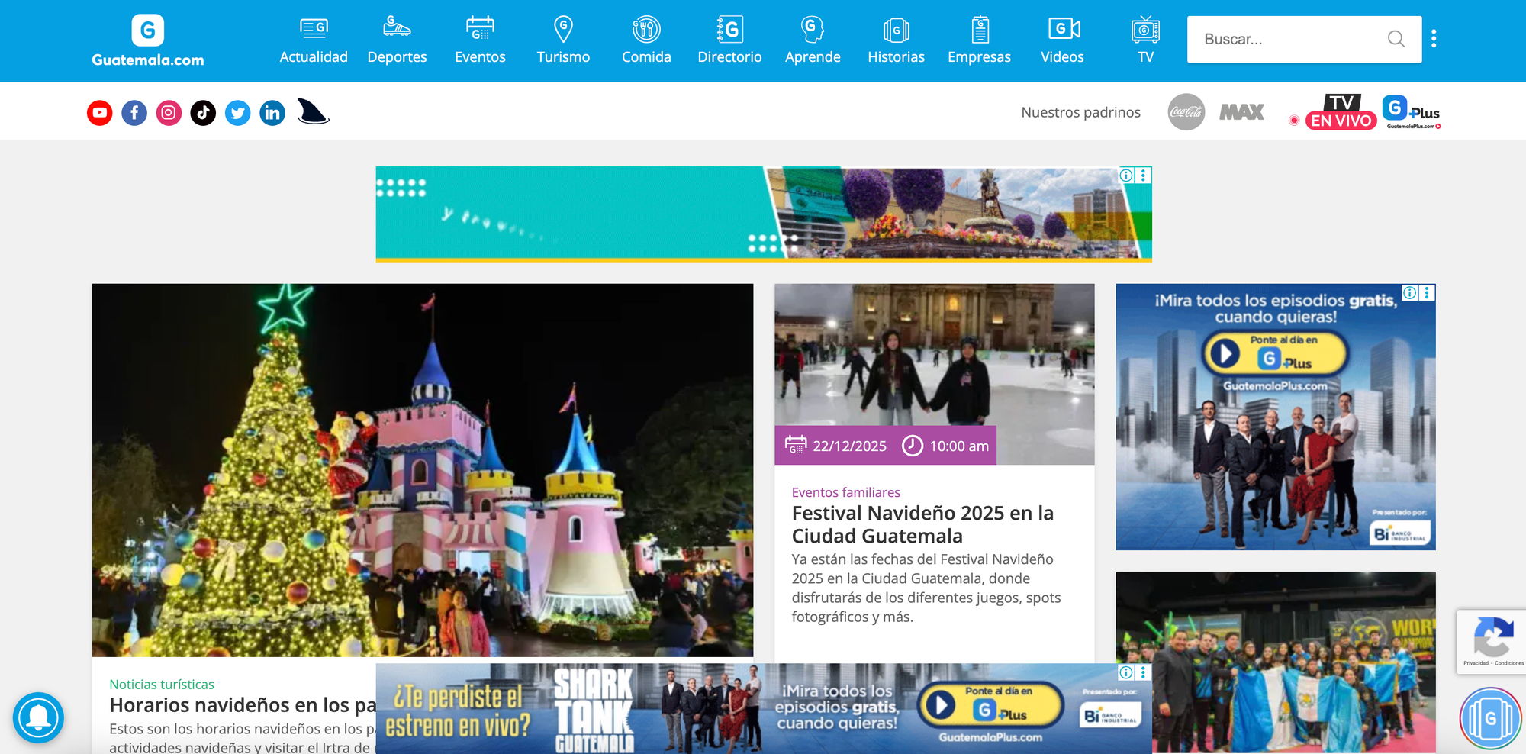Open the Turismo menu item

pyautogui.click(x=563, y=40)
